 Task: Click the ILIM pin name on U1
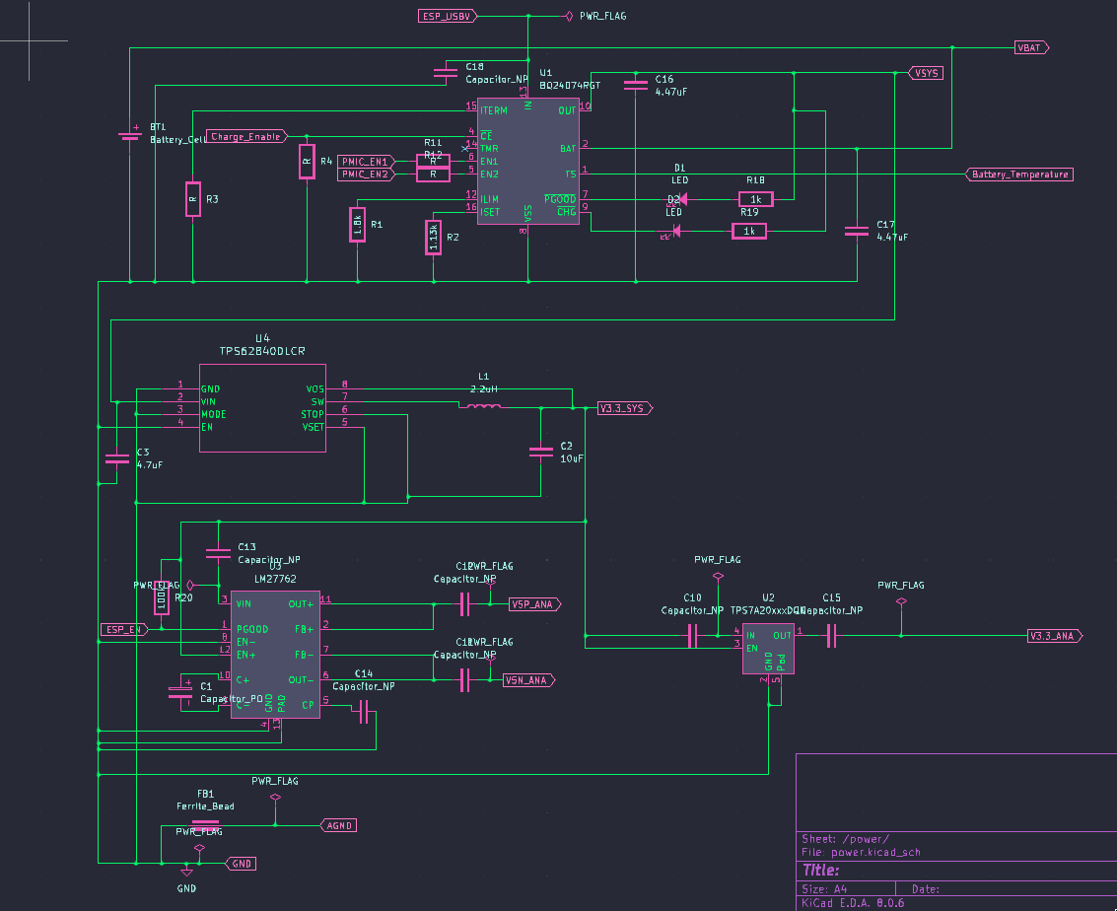pyautogui.click(x=489, y=199)
